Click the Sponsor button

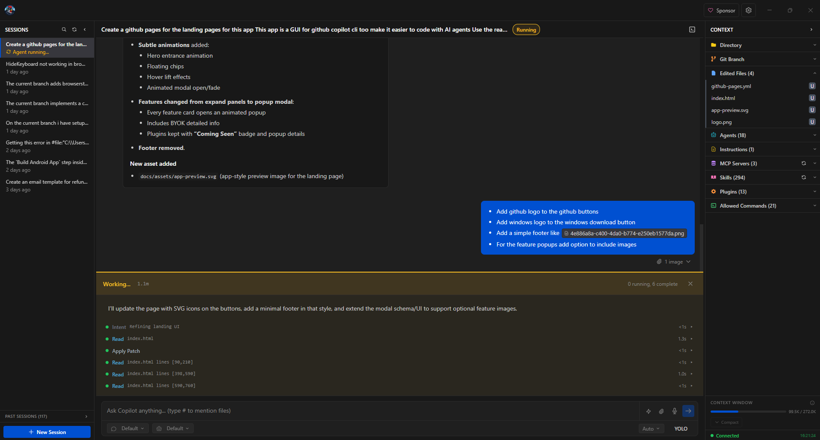722,10
